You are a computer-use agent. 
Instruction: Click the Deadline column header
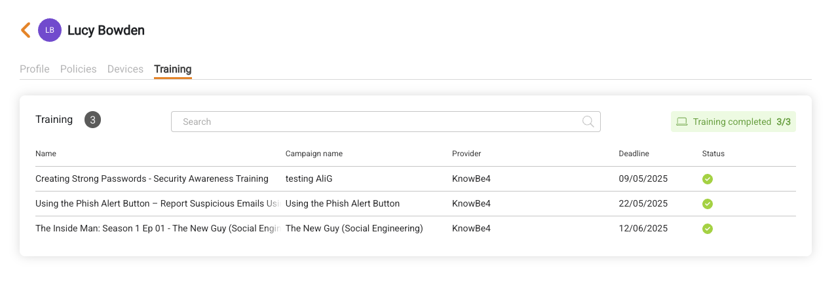[634, 154]
